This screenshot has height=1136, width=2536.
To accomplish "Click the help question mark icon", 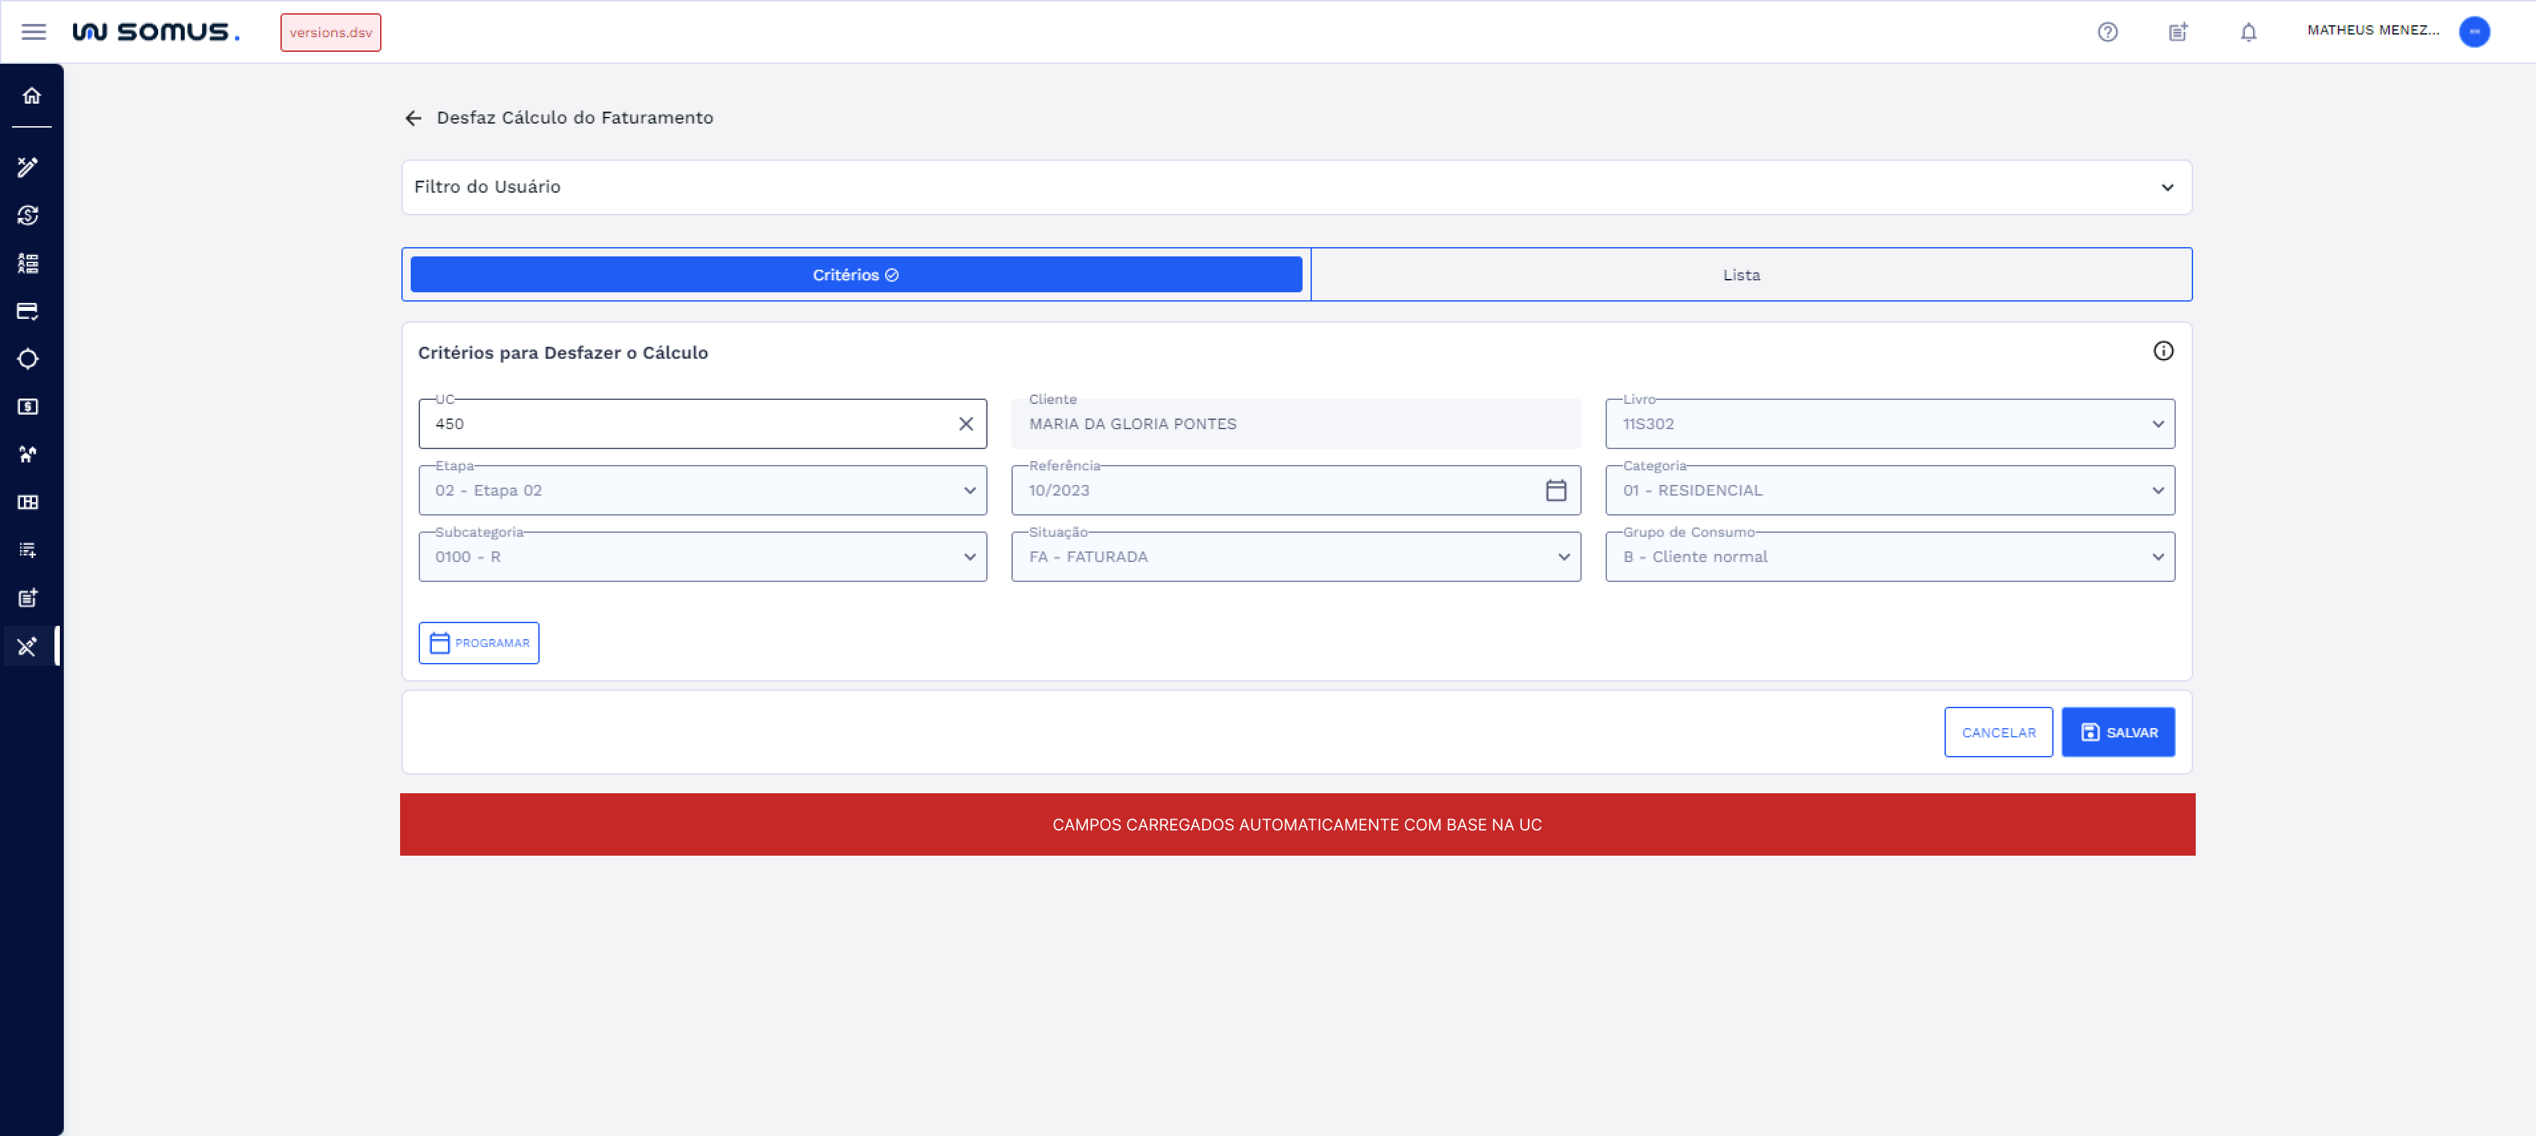I will click(x=2107, y=31).
